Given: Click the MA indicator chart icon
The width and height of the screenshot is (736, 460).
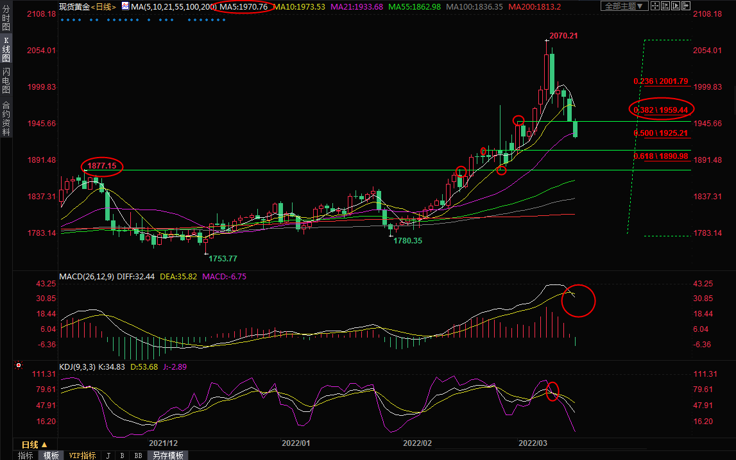Looking at the screenshot, I should (124, 6).
